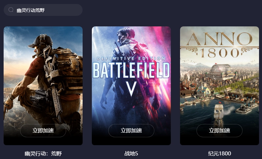Viewport: 262px width, 159px height.
Task: Select the 纪元1800 game title
Action: pyautogui.click(x=220, y=153)
